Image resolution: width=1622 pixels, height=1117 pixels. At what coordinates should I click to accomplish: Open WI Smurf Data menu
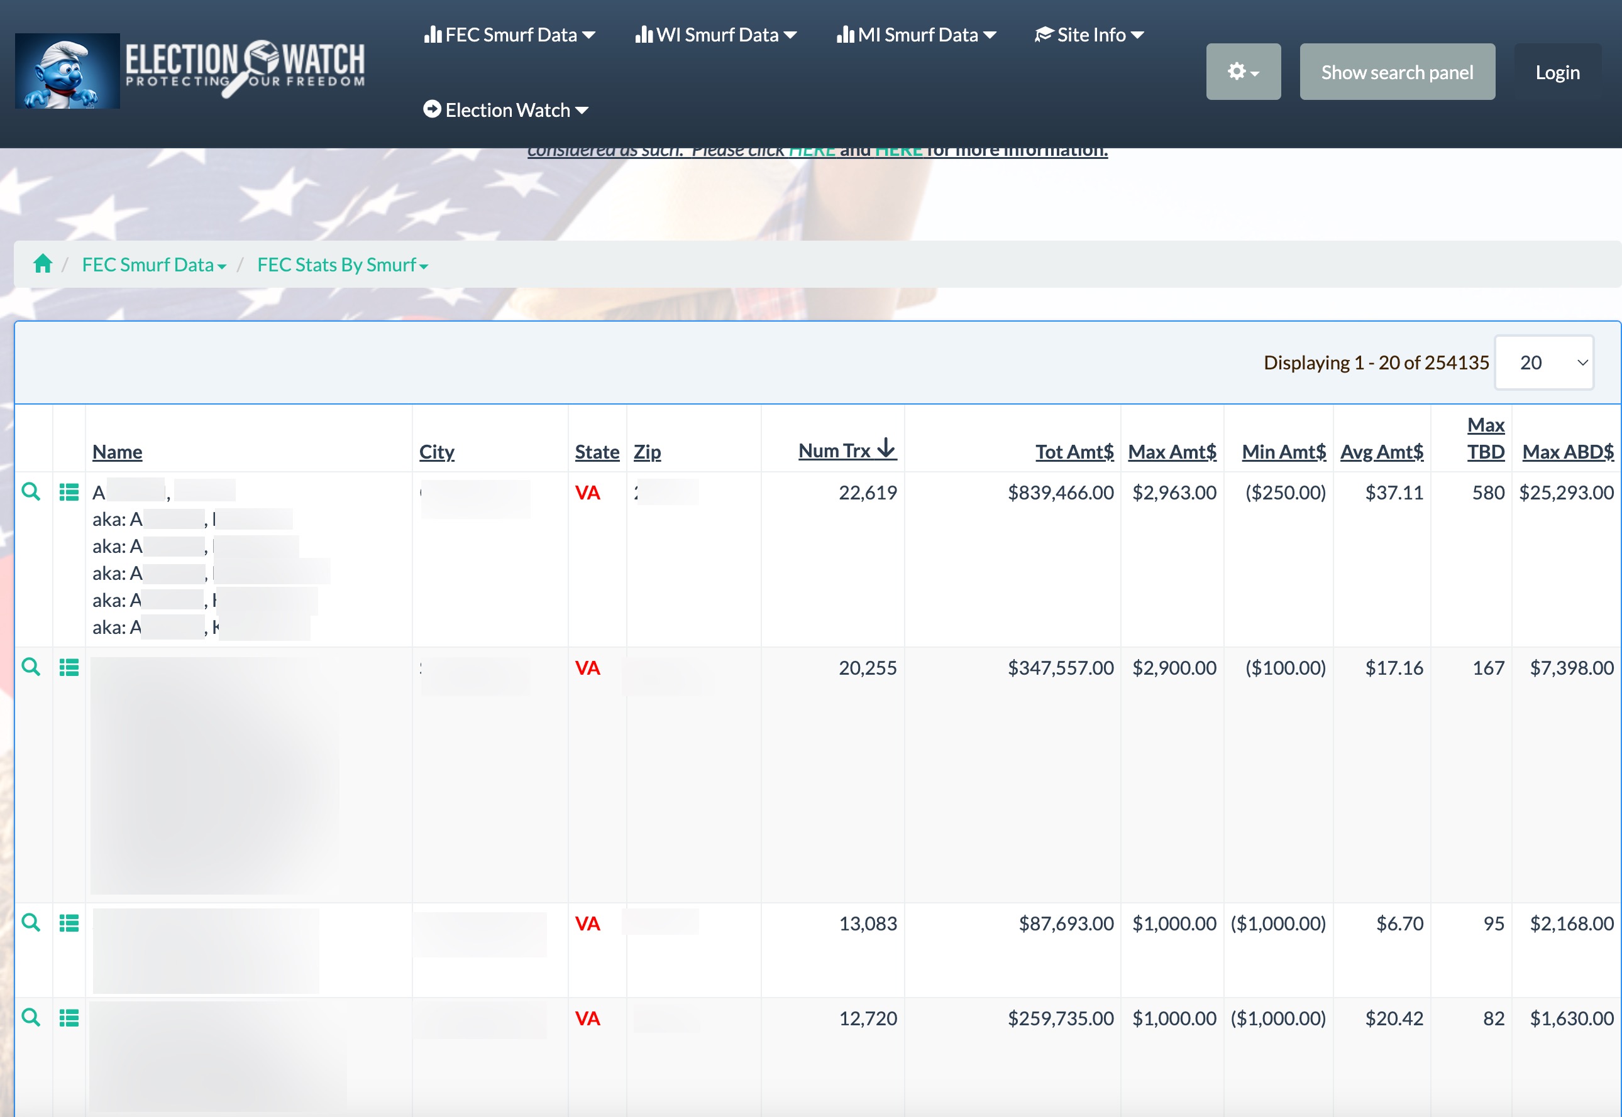715,35
